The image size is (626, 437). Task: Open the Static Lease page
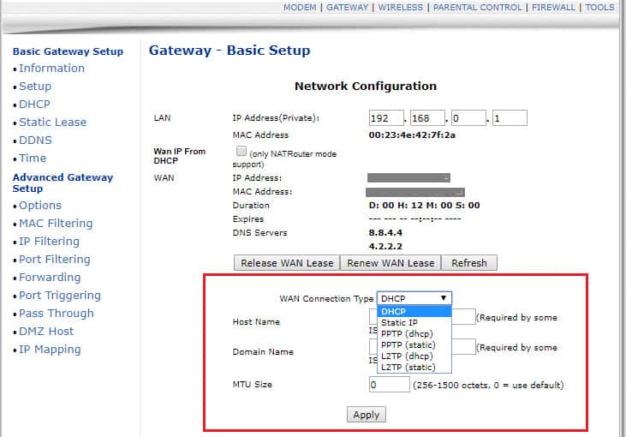coord(53,123)
